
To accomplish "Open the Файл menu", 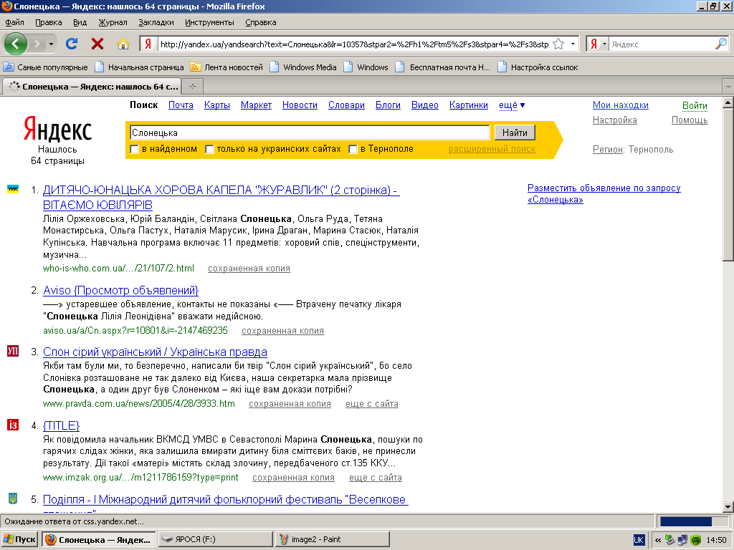I will pos(14,22).
